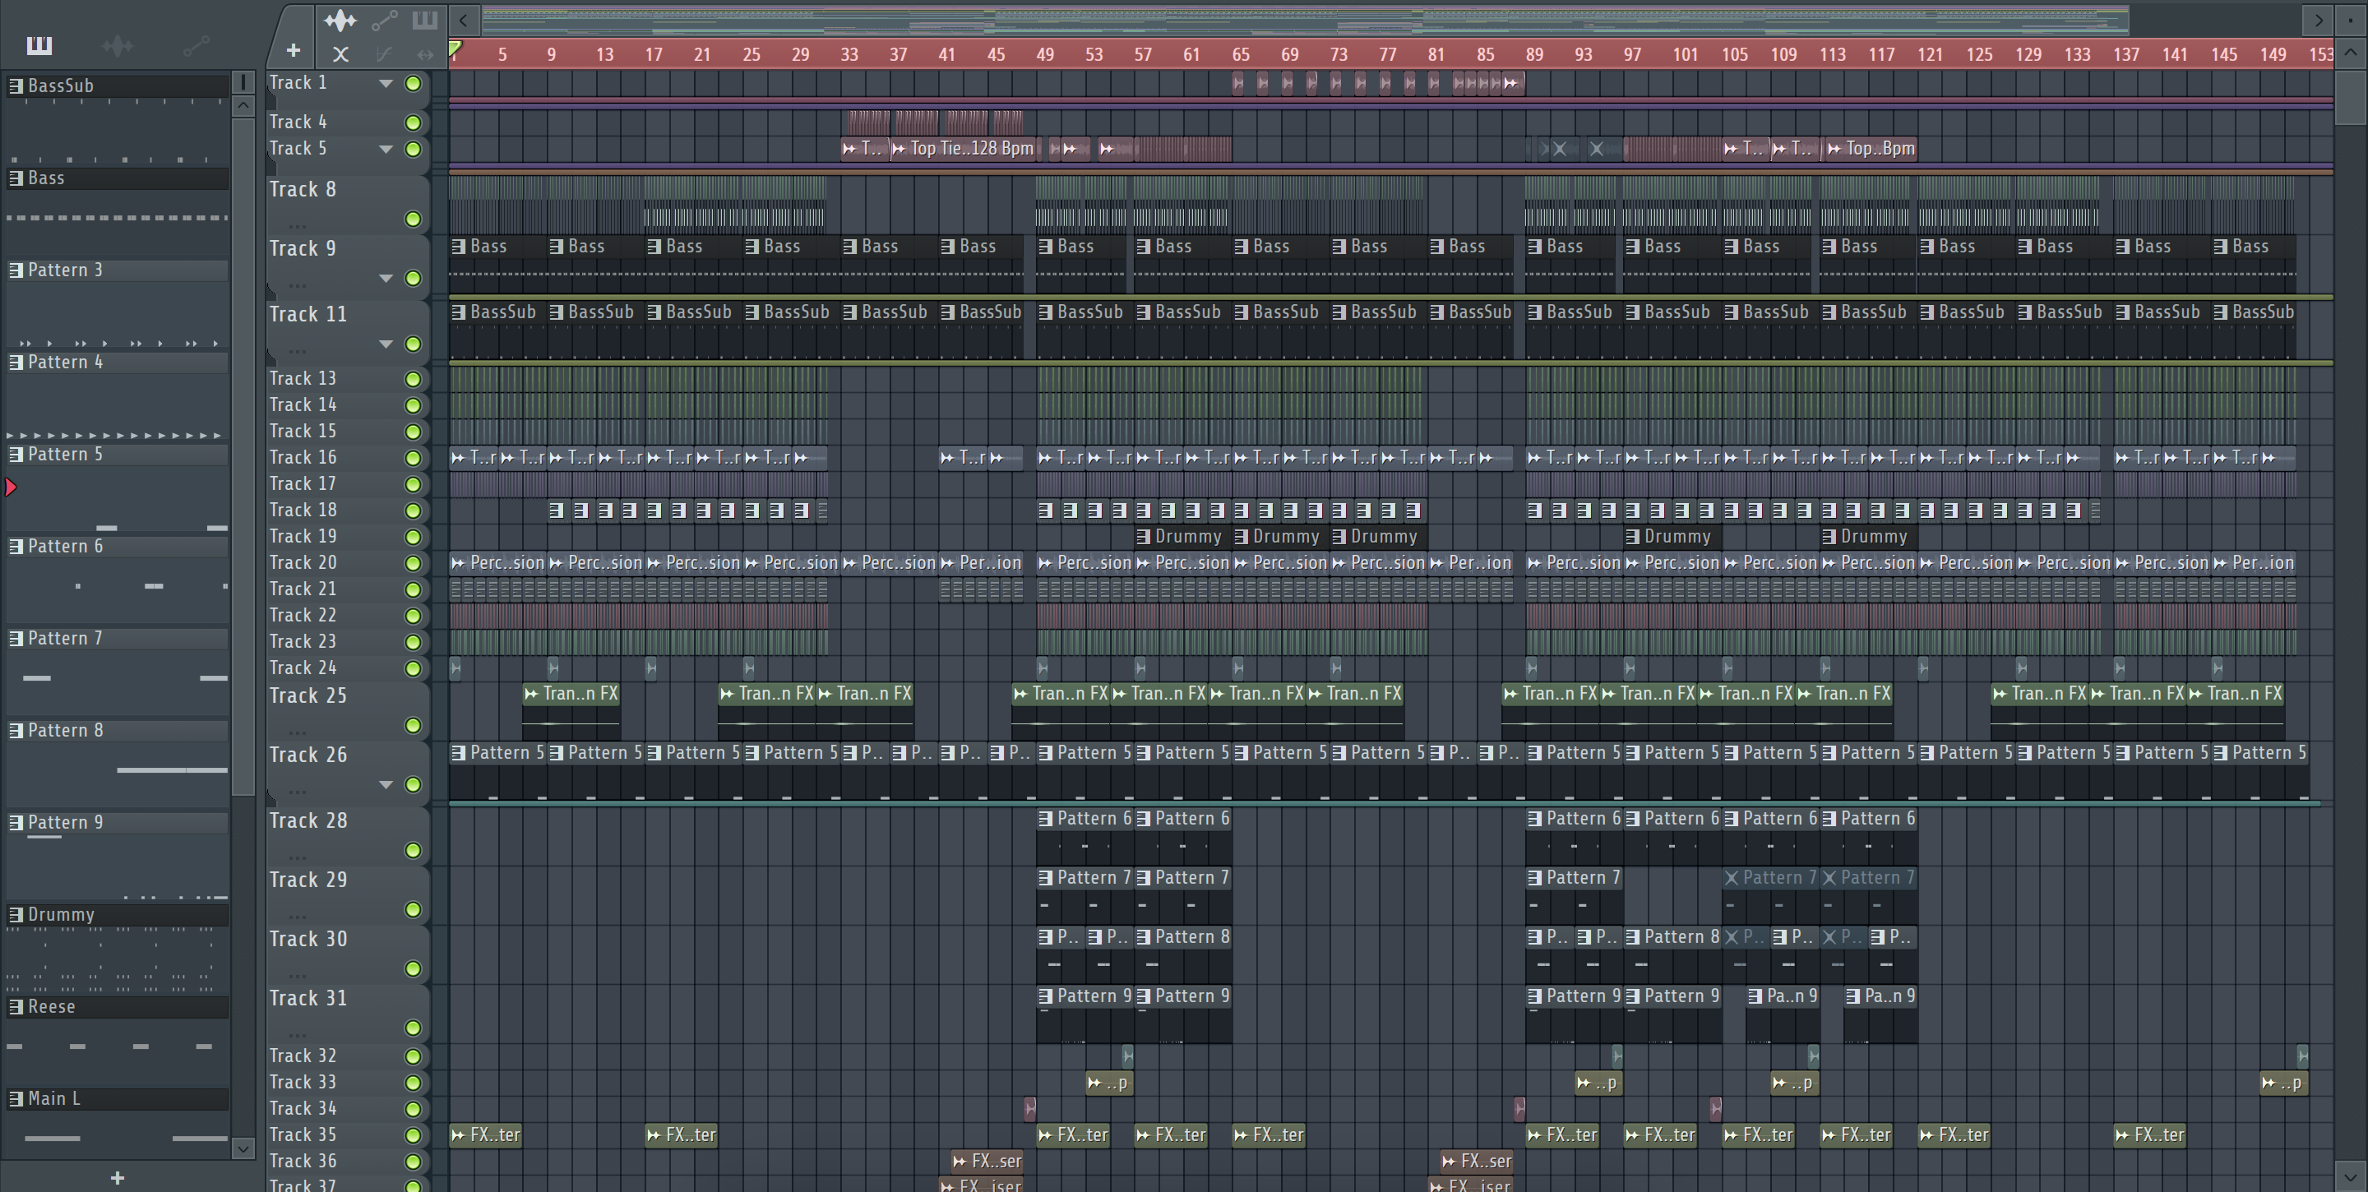
Task: Select the pattern clip focus icon
Action: (425, 19)
